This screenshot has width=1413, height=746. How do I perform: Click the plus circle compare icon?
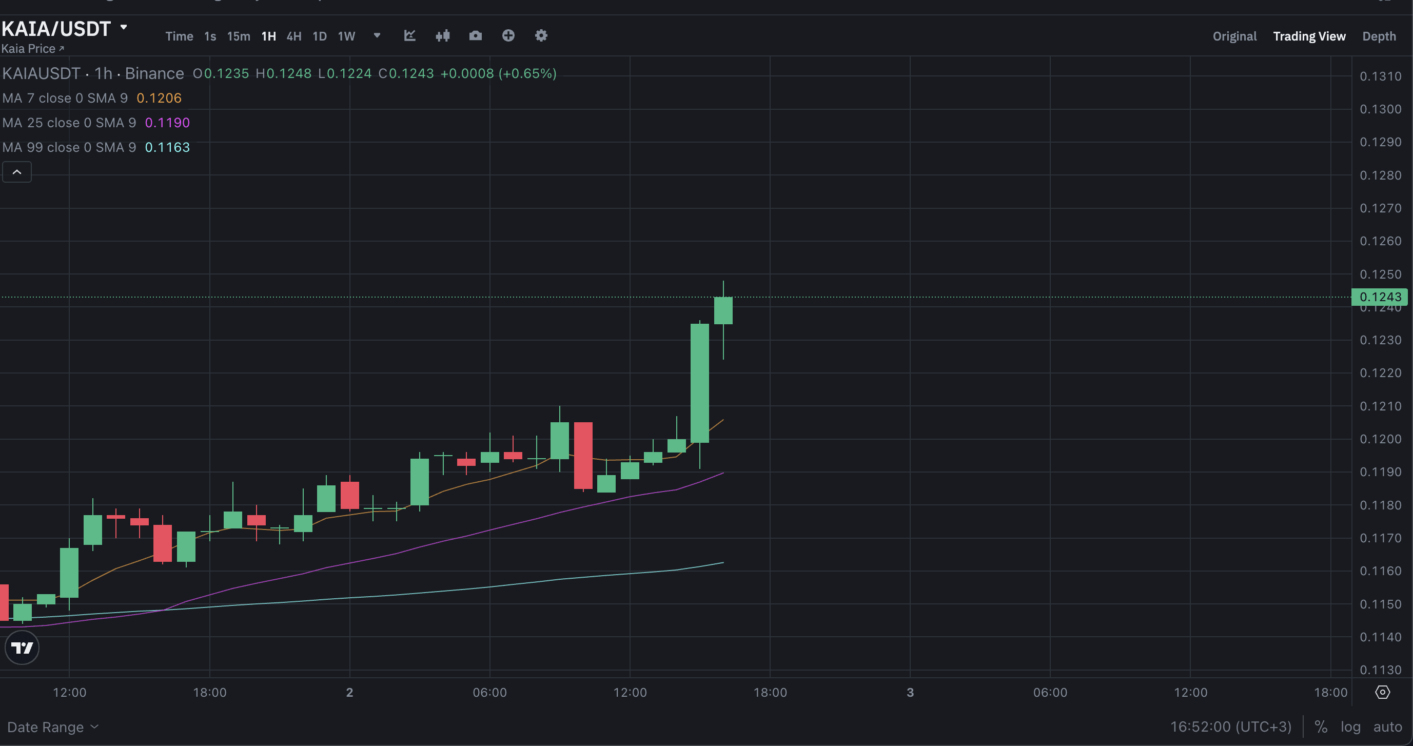pos(508,35)
